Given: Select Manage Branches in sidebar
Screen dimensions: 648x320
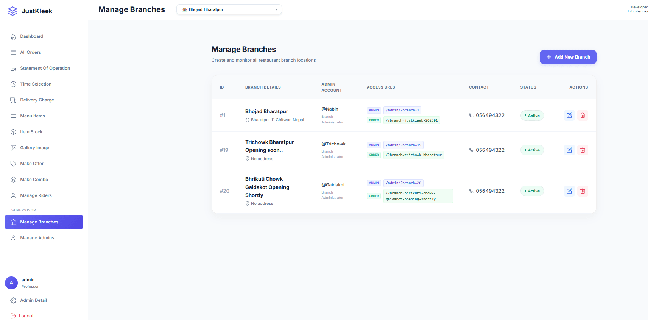Looking at the screenshot, I should pos(44,222).
